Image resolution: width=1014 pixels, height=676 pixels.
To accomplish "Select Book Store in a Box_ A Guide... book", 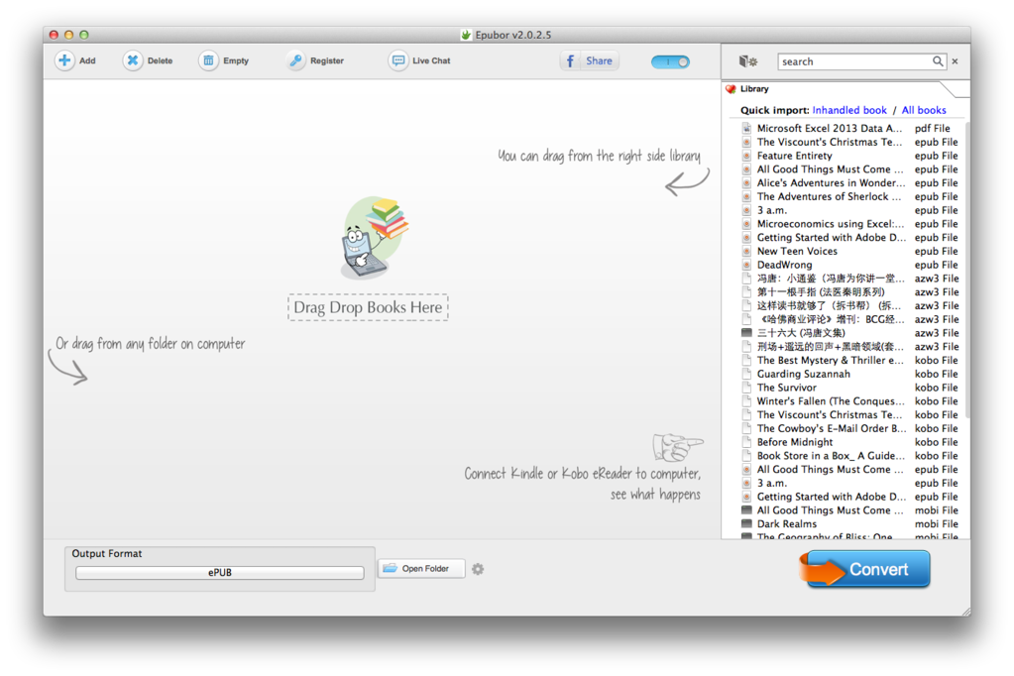I will coord(849,455).
